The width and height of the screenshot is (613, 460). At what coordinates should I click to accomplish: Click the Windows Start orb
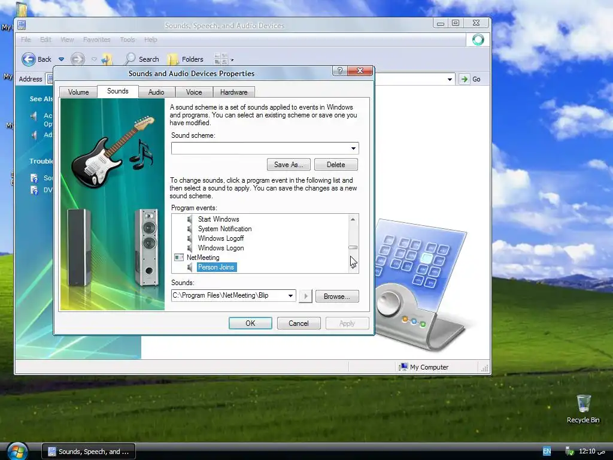click(x=17, y=451)
